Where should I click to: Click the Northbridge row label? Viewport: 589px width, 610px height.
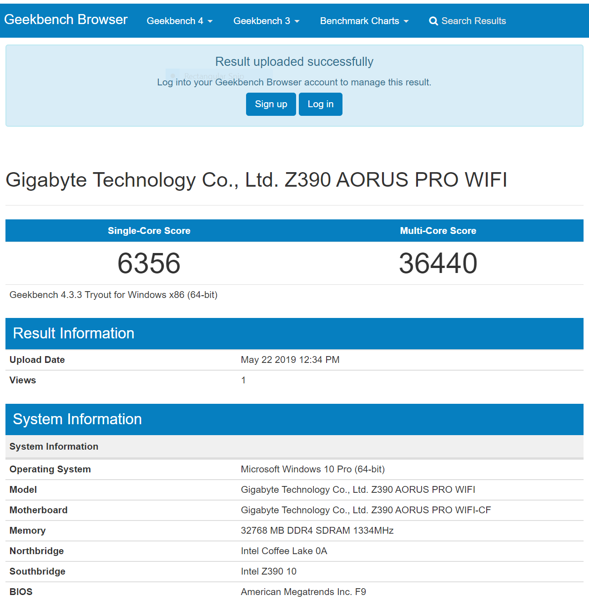37,551
